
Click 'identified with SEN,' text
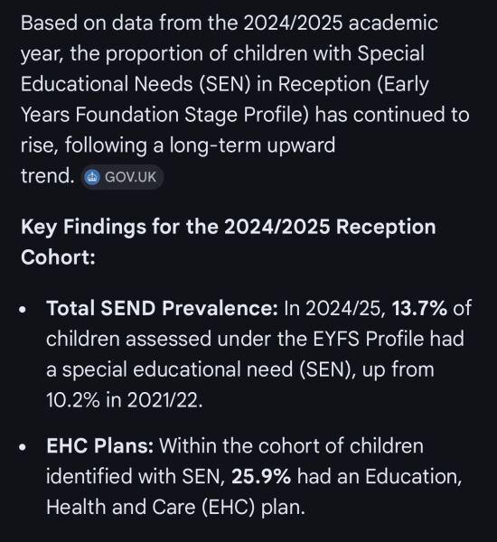tap(136, 477)
